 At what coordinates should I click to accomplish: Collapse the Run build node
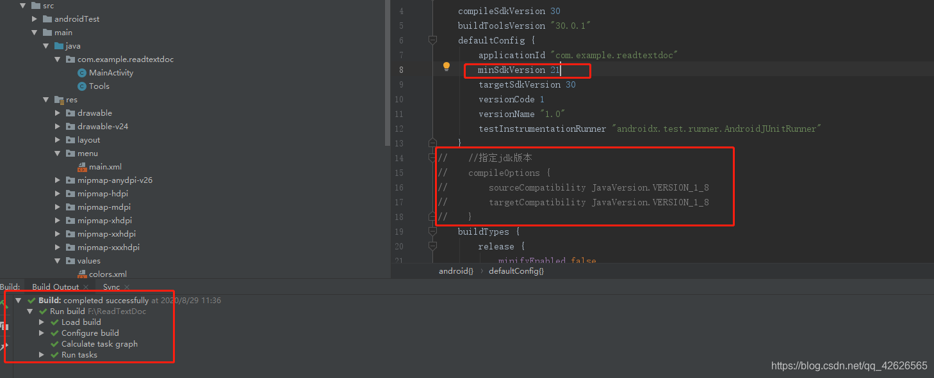[x=30, y=311]
